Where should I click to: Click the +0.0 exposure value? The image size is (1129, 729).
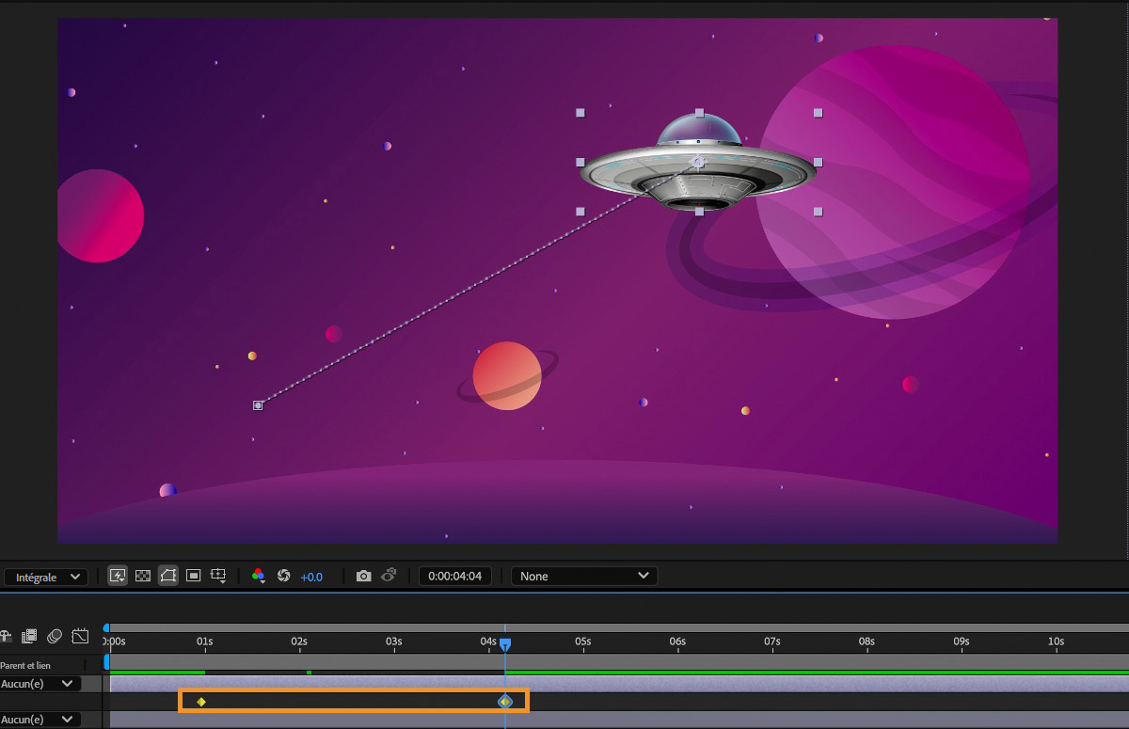(x=311, y=577)
